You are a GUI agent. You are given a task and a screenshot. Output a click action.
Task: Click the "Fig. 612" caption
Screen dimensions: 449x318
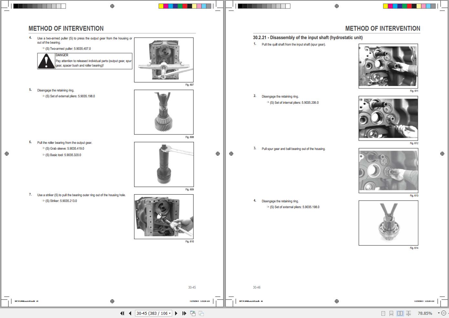[x=414, y=143]
